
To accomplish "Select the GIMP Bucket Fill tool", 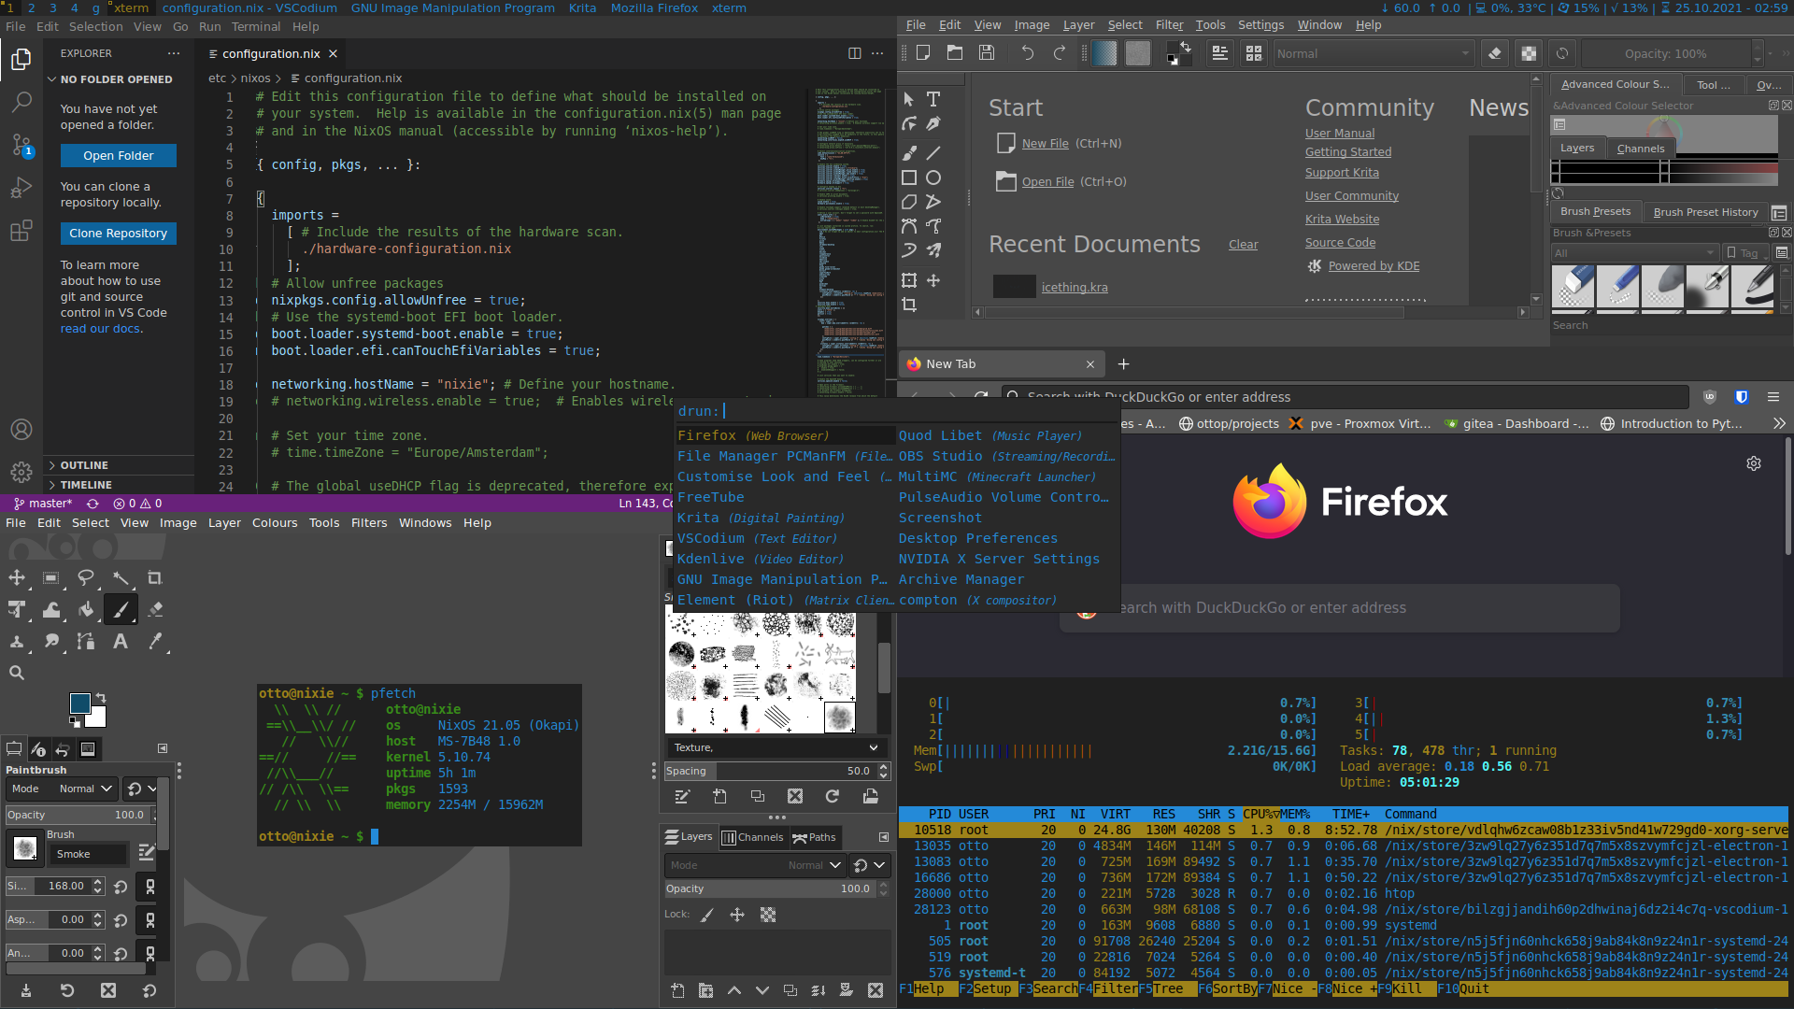I will [x=86, y=610].
